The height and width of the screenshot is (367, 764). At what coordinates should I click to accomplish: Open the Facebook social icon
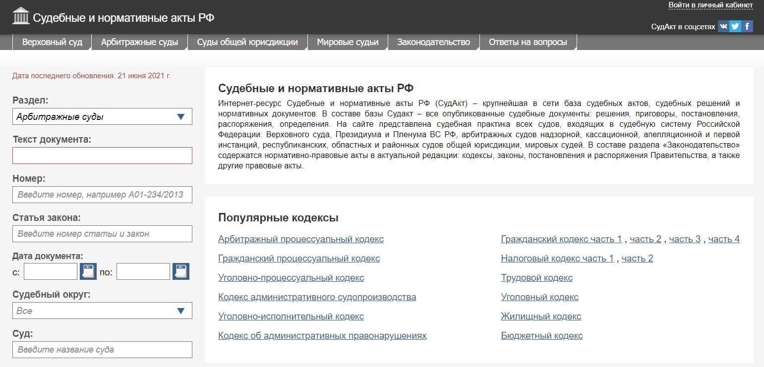(x=747, y=26)
